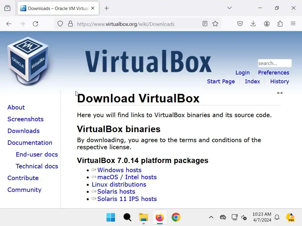Open muted volume tray icon
The width and height of the screenshot is (302, 226).
pos(244,217)
